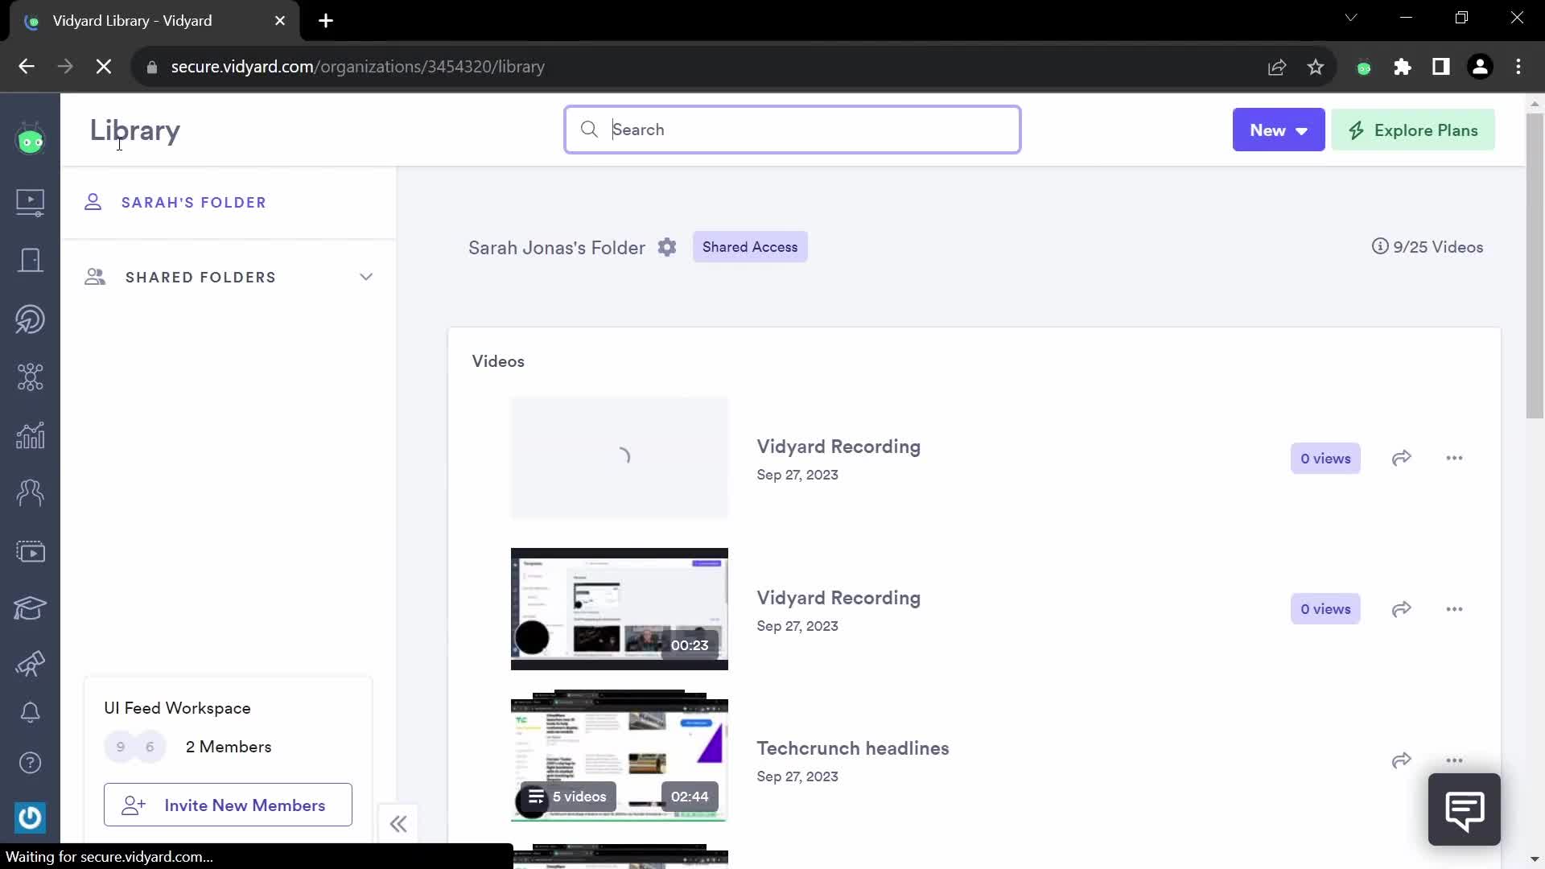Open browser extensions puzzle icon

pyautogui.click(x=1403, y=67)
